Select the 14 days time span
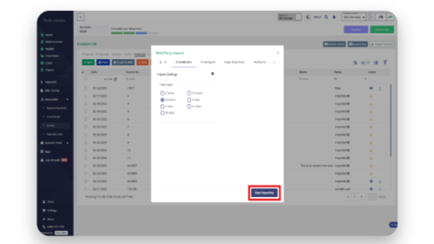Screen dimensions: 434x244 point(189,106)
